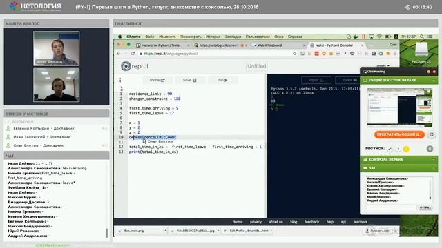Collapse the Чат section in ClickMeeting panel
The height and width of the screenshot is (248, 442).
[434, 168]
